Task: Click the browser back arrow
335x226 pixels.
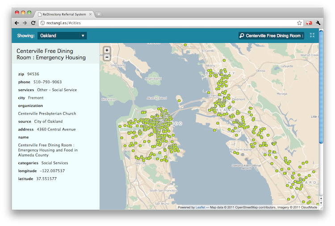Action: [17, 23]
